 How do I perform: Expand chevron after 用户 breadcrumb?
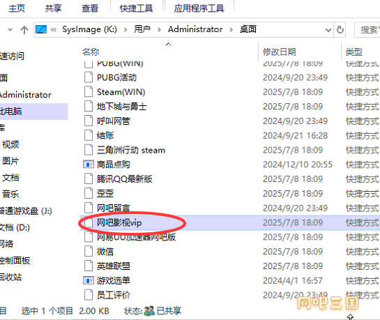point(159,30)
